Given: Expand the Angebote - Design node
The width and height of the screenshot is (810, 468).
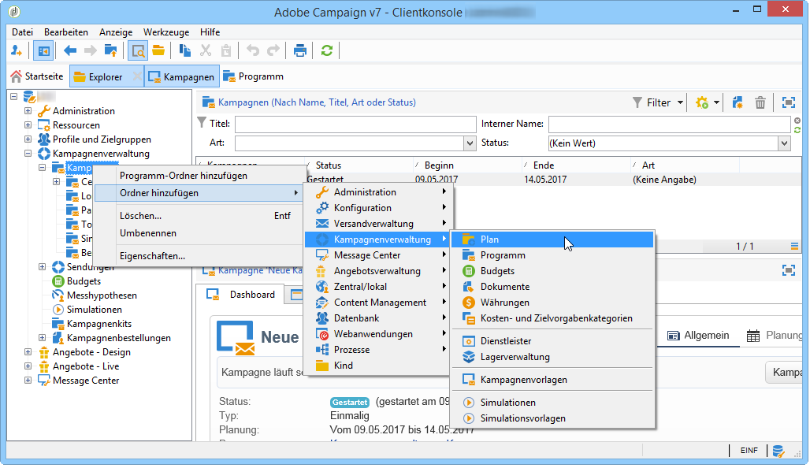Looking at the screenshot, I should tap(28, 351).
